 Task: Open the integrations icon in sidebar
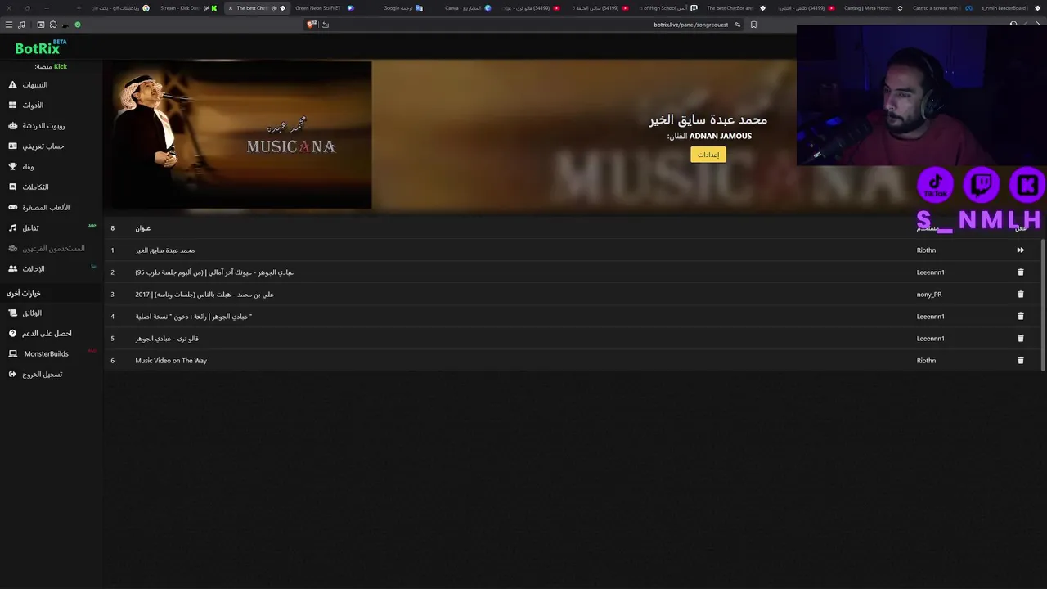(x=12, y=187)
